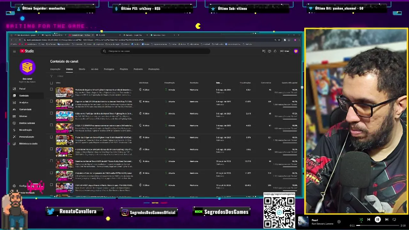409x230 pixels.
Task: Switch to the Postagens tab
Action: pyautogui.click(x=109, y=69)
